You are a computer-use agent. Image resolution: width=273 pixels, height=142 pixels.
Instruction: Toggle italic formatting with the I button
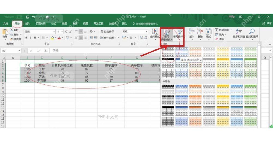pos(31,37)
